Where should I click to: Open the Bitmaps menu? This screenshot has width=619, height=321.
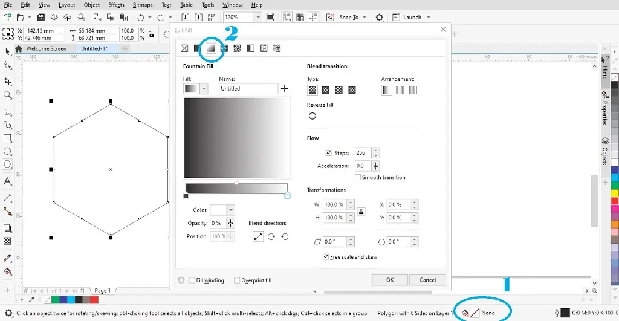143,5
